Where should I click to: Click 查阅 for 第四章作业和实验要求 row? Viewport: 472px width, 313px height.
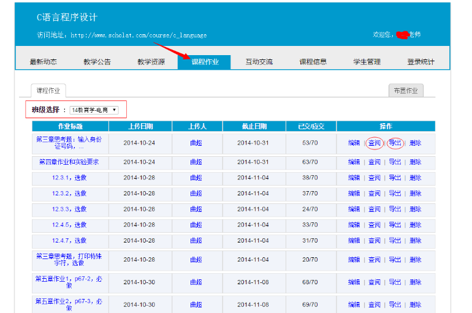[375, 162]
